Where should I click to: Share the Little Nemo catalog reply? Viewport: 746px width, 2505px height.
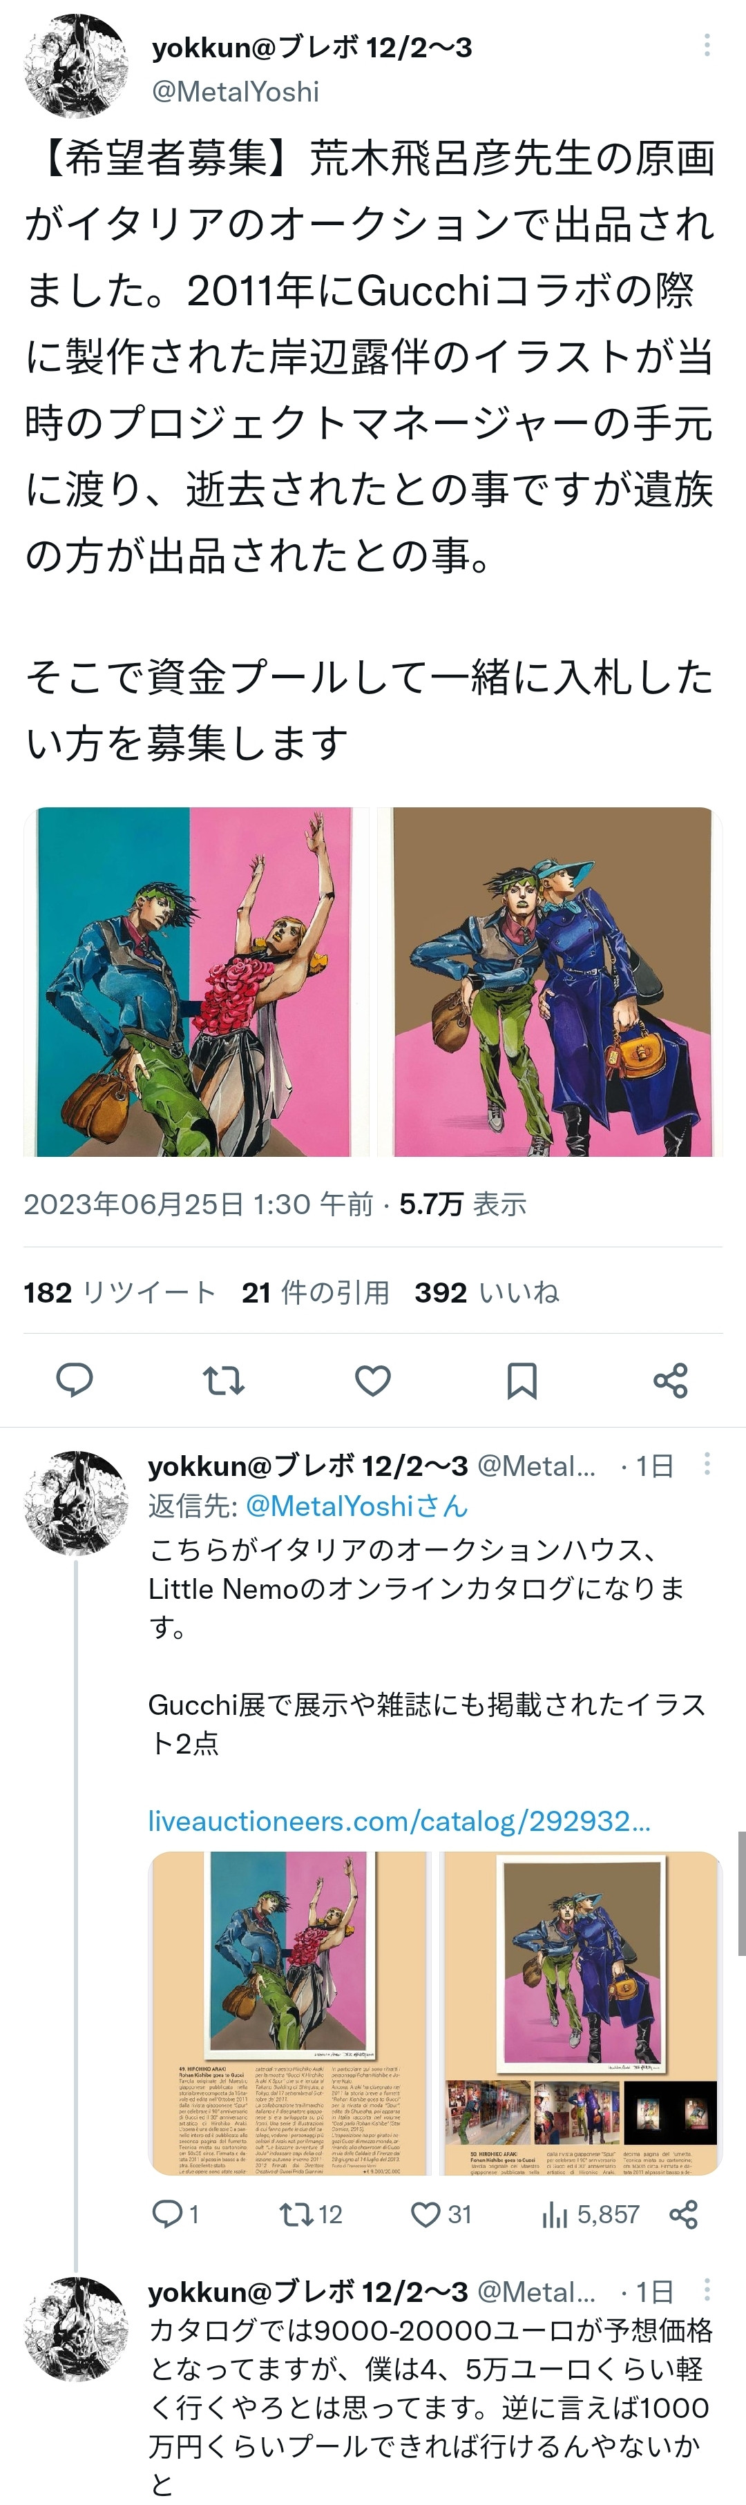point(684,2214)
